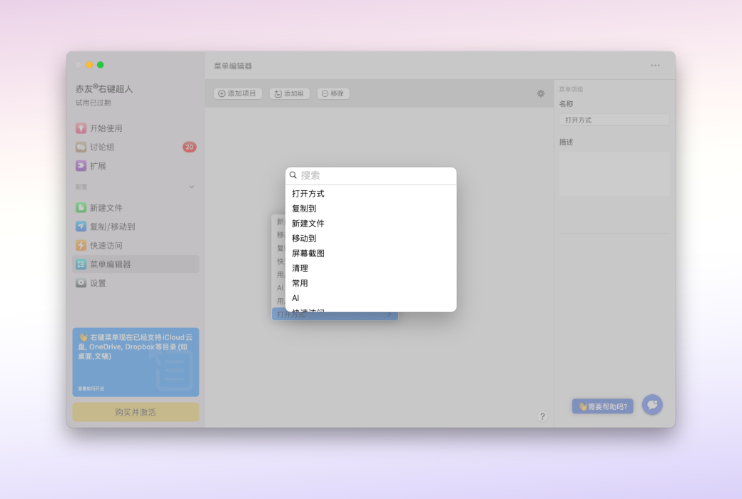Click the red badge showing 20
742x499 pixels.
coord(189,147)
